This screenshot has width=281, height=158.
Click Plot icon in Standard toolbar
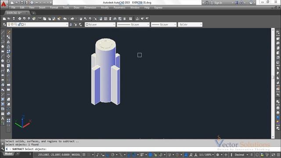click(20, 18)
